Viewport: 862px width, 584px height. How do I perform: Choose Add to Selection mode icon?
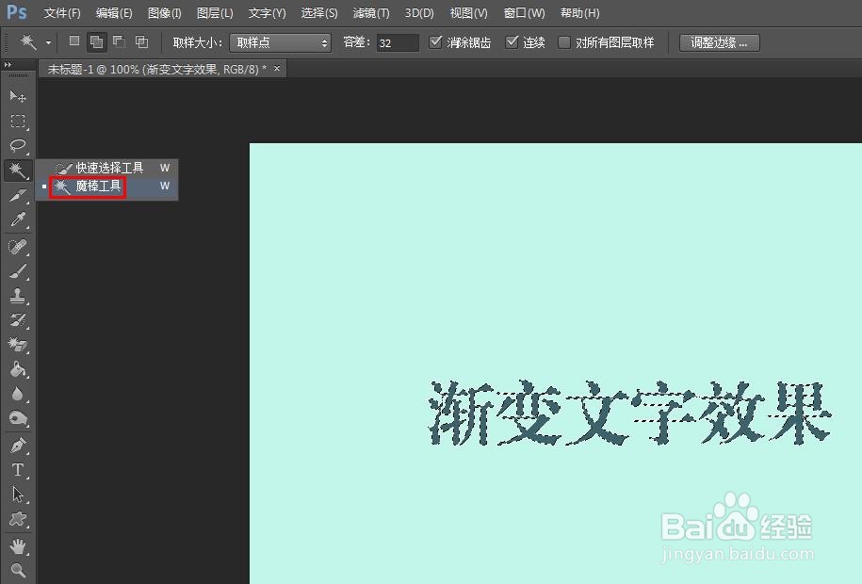click(97, 41)
